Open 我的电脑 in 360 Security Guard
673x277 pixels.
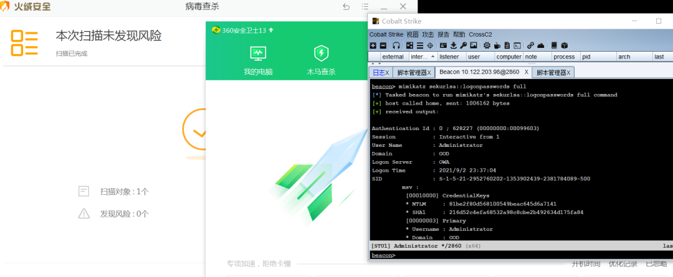point(258,60)
